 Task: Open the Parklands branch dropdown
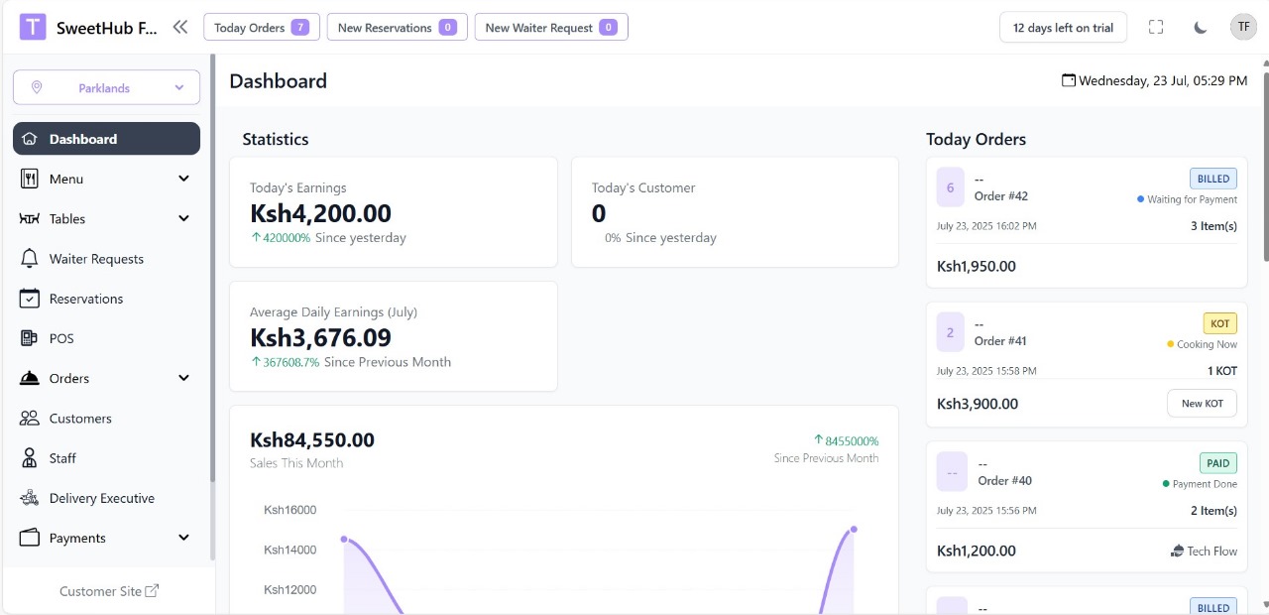106,87
